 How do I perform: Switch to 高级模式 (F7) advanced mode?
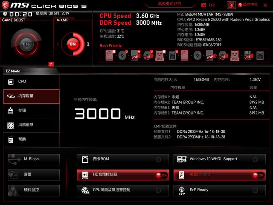click(170, 4)
